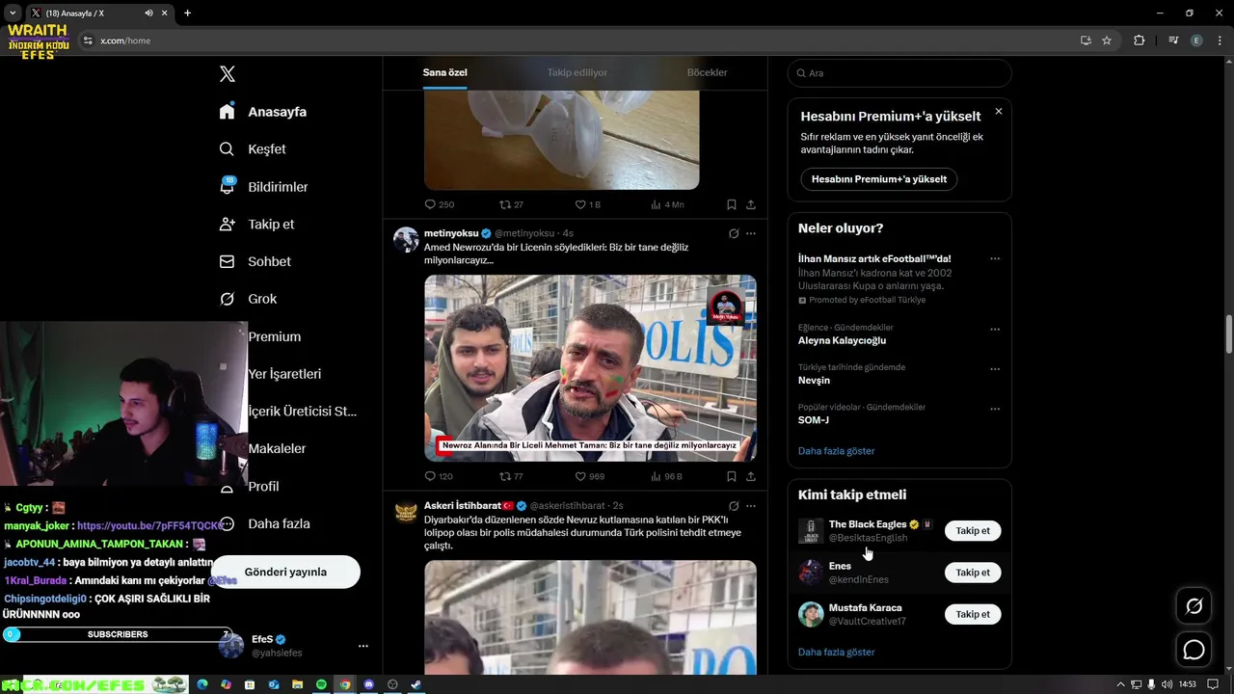Open options for Nevşin trend
This screenshot has height=694, width=1234.
pos(995,368)
